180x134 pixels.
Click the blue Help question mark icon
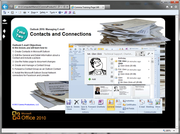[60, 12]
